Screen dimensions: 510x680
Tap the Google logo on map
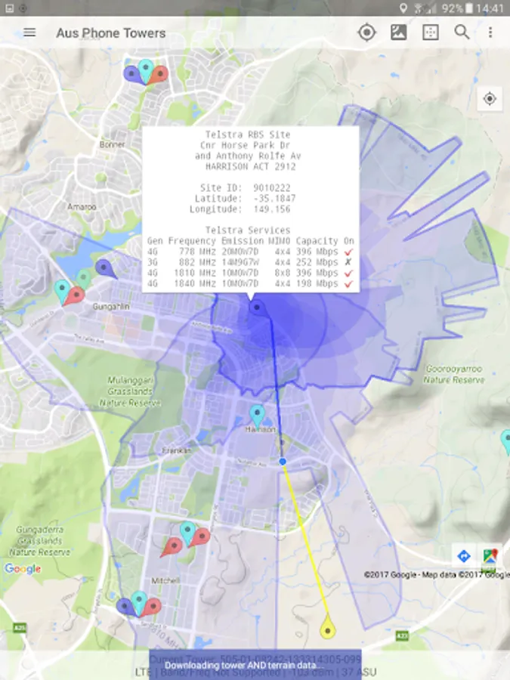click(x=23, y=568)
